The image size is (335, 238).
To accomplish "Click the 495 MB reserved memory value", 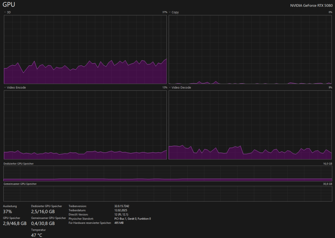I will point(119,223).
